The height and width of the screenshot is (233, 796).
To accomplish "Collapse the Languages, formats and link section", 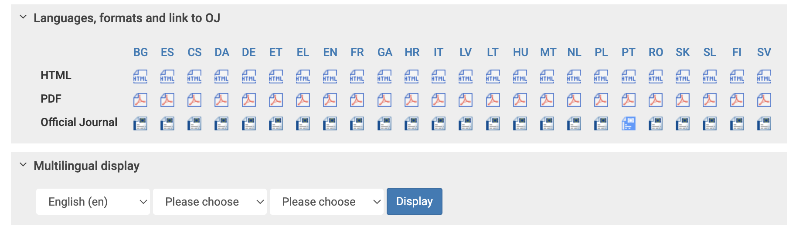I will [23, 17].
